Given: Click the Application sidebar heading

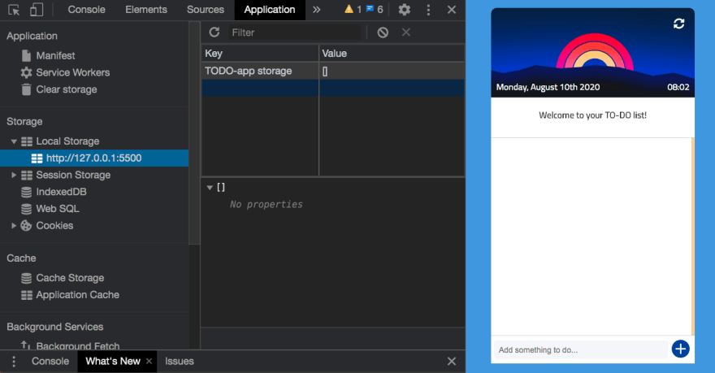Looking at the screenshot, I should coord(32,36).
